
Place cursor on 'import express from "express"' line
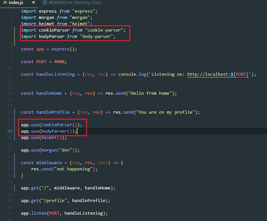59,11
